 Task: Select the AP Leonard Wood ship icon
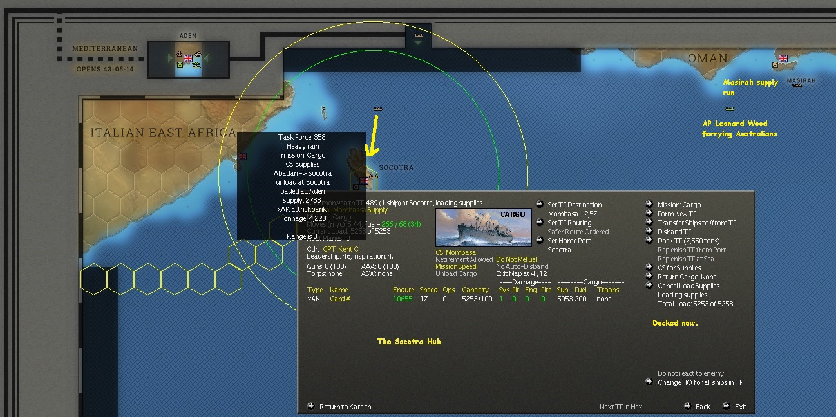coord(729,109)
